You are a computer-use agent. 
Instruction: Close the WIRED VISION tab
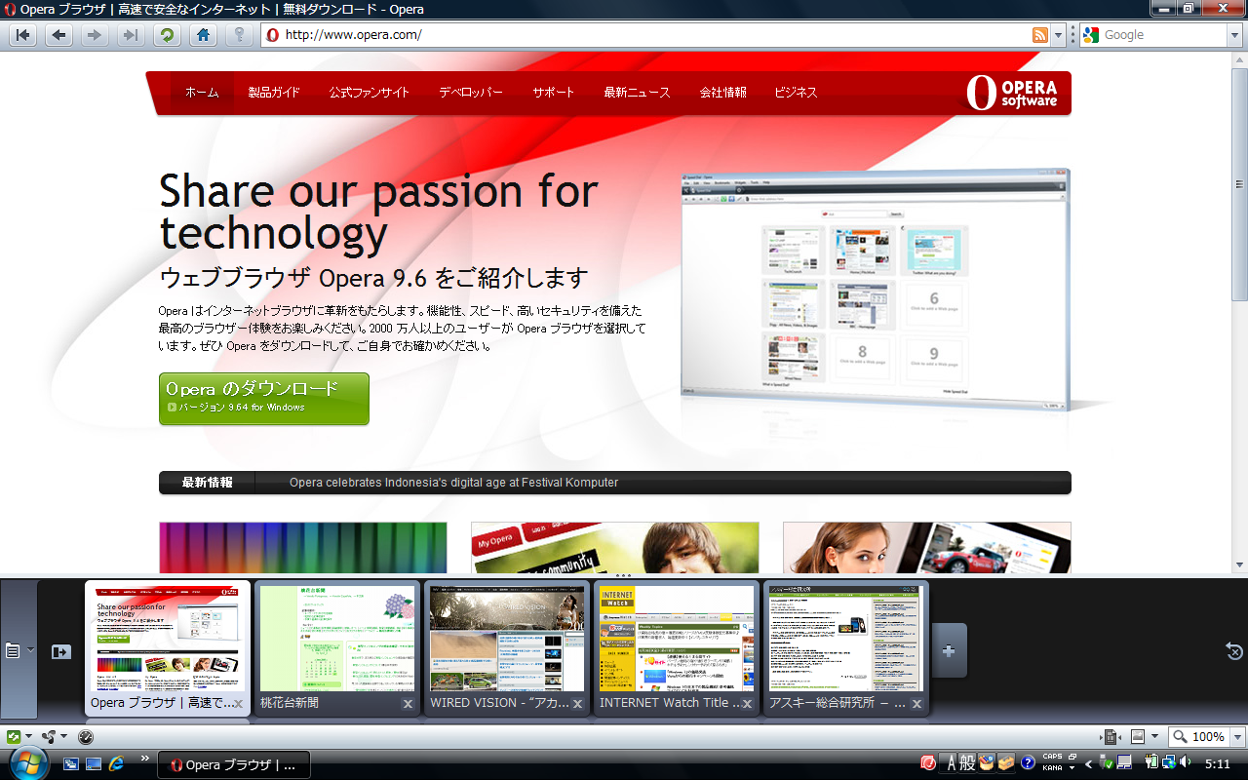pyautogui.click(x=578, y=704)
